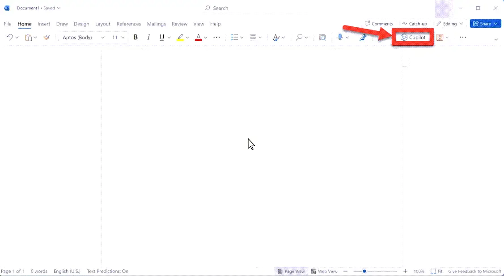Open the Reuse Files icon
Screen dimensions: 504x276
(x=322, y=37)
